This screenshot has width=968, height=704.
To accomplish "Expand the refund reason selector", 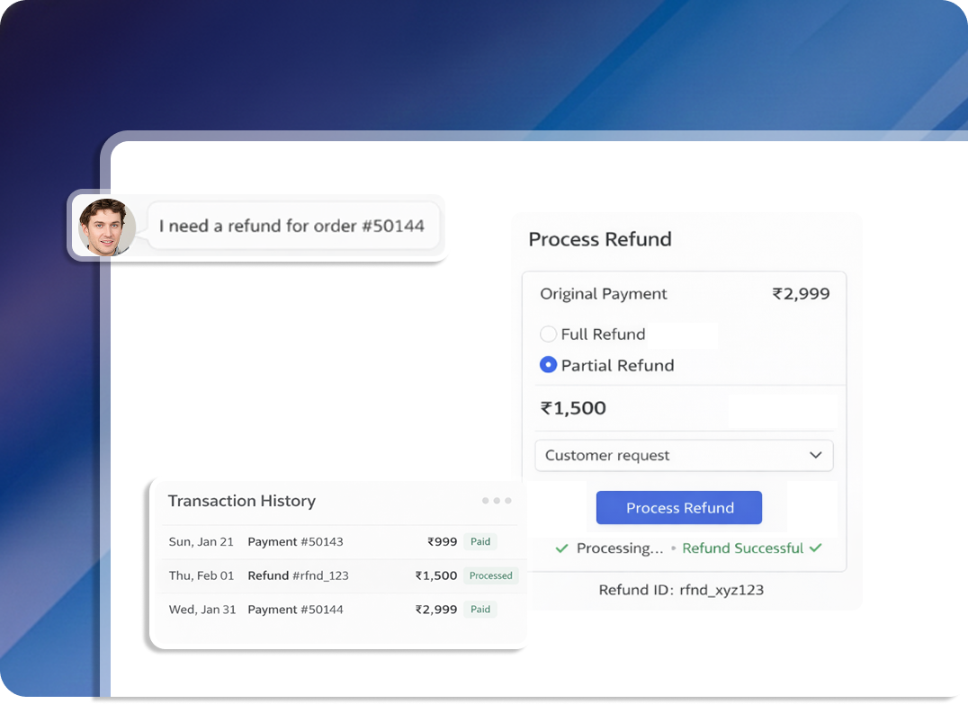I will (x=684, y=455).
